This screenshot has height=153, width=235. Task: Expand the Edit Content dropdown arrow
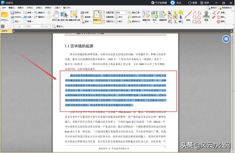click(146, 22)
